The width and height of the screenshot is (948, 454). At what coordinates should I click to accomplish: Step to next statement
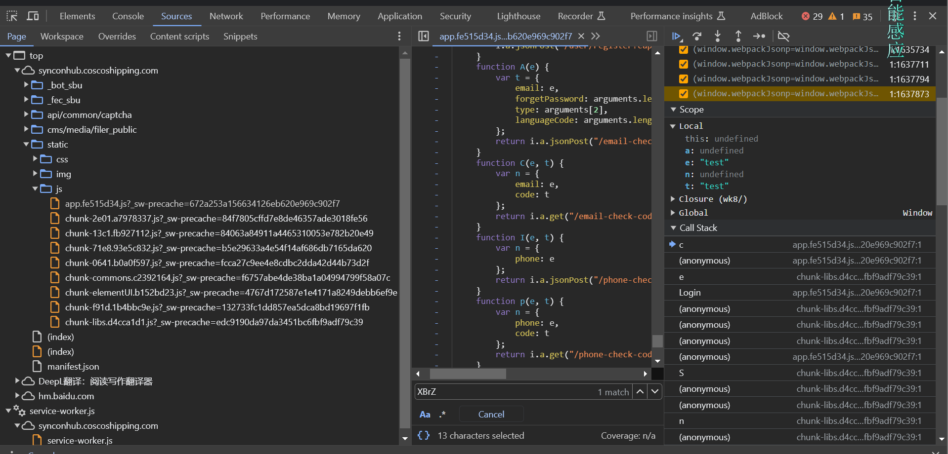[x=759, y=36]
